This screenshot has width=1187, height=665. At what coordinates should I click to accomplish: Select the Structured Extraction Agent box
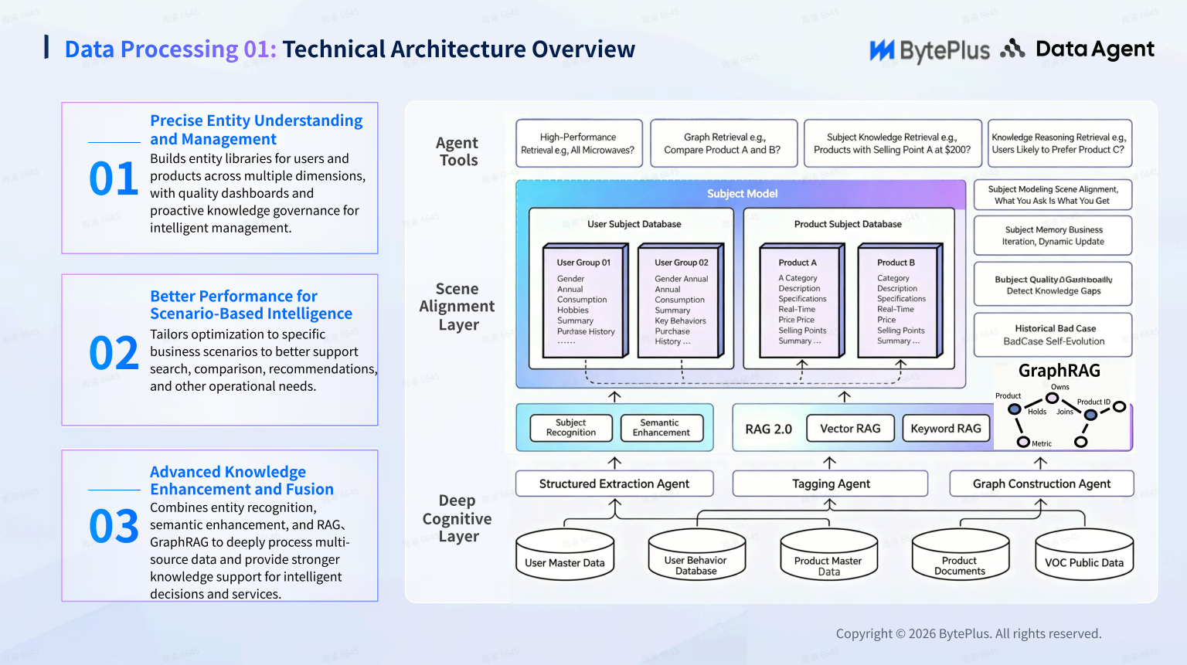point(614,483)
